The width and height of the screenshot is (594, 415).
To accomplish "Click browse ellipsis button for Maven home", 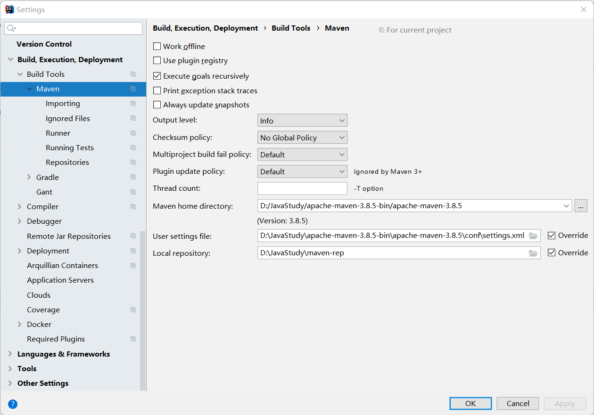I will 581,206.
